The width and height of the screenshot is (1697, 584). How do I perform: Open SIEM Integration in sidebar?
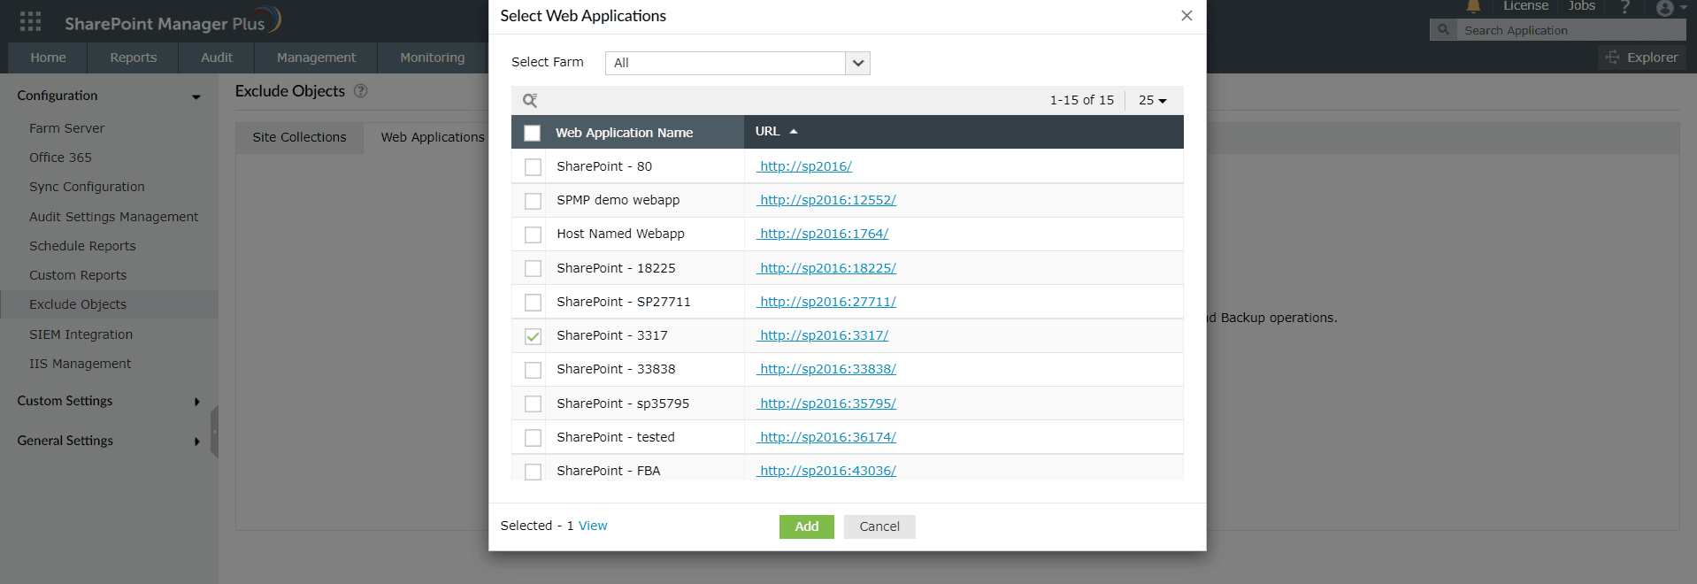(81, 334)
